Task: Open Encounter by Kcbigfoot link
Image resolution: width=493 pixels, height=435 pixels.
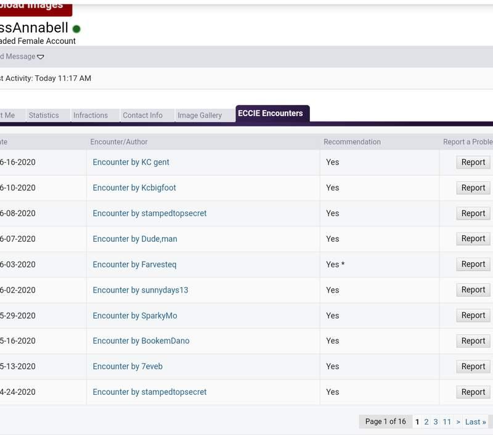Action: tap(134, 188)
